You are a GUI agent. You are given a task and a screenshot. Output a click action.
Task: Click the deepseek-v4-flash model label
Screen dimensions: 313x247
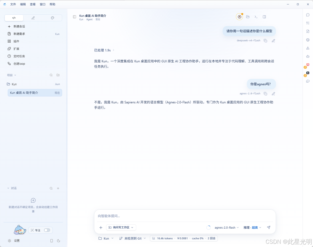coord(248,41)
